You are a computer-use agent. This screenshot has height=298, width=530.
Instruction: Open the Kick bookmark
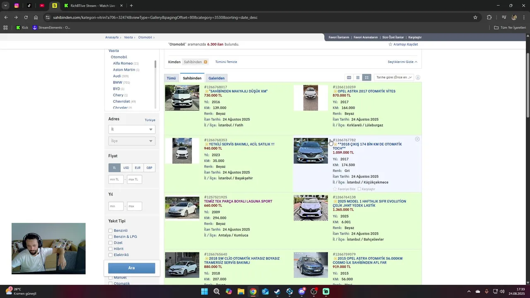(x=22, y=28)
